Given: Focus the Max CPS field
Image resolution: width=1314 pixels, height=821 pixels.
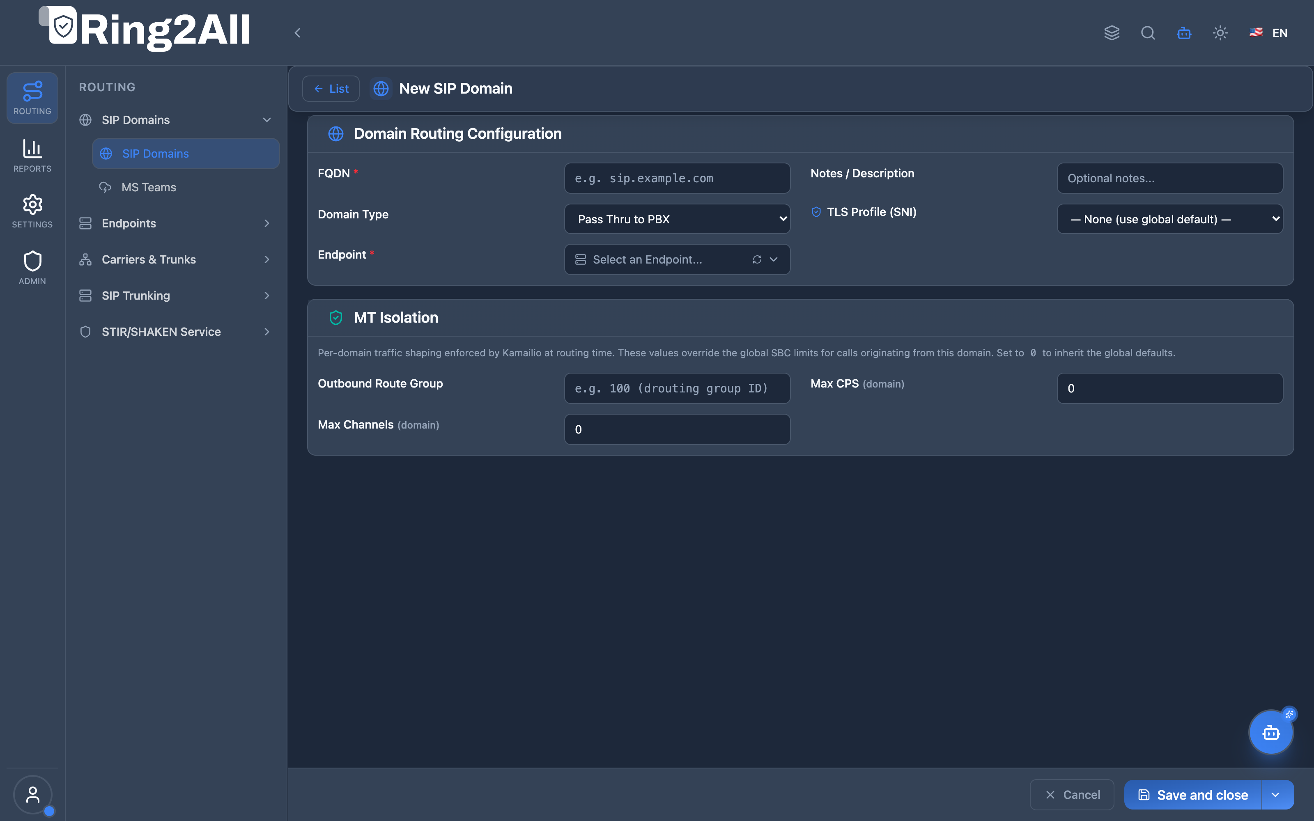Looking at the screenshot, I should (x=1170, y=388).
